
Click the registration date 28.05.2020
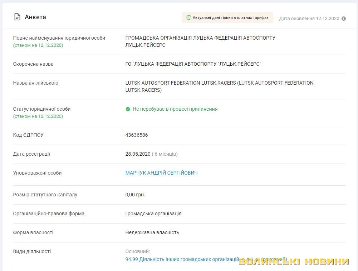coord(137,154)
